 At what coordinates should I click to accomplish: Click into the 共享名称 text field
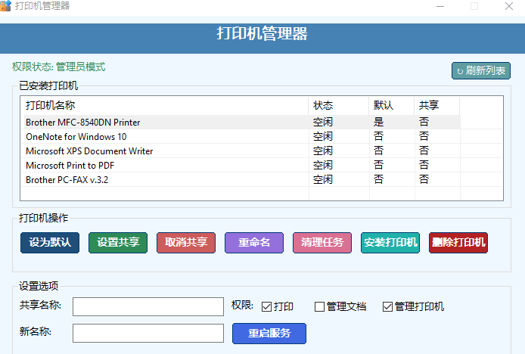coord(148,306)
